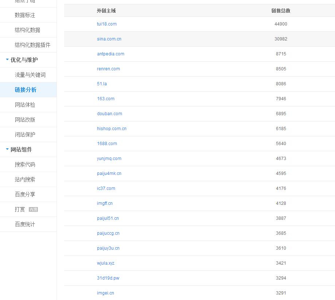335x300 pixels.
Task: Open 打赏 sidebar item
Action: [x=20, y=209]
